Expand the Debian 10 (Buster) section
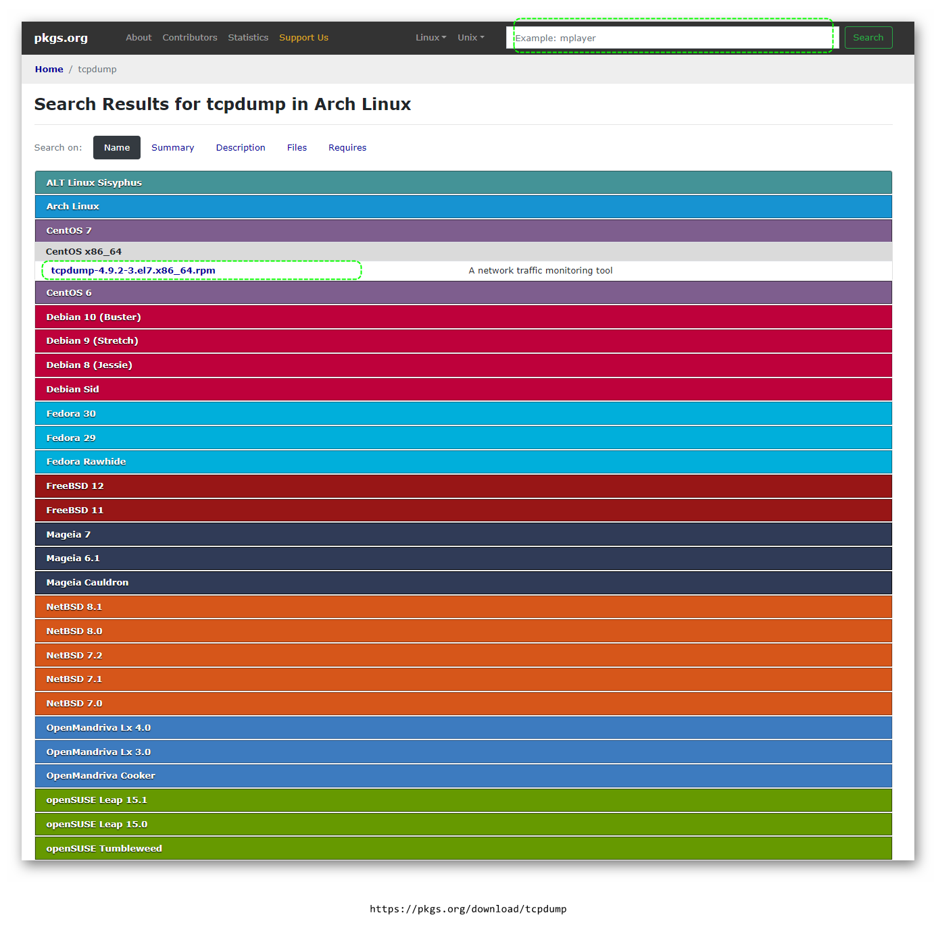The width and height of the screenshot is (936, 936). (x=464, y=317)
